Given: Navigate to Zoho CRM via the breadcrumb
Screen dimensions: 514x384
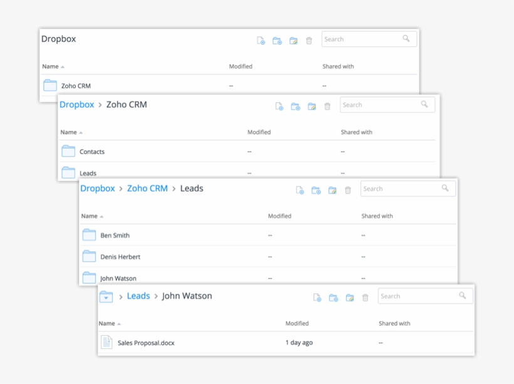Looking at the screenshot, I should pyautogui.click(x=147, y=188).
